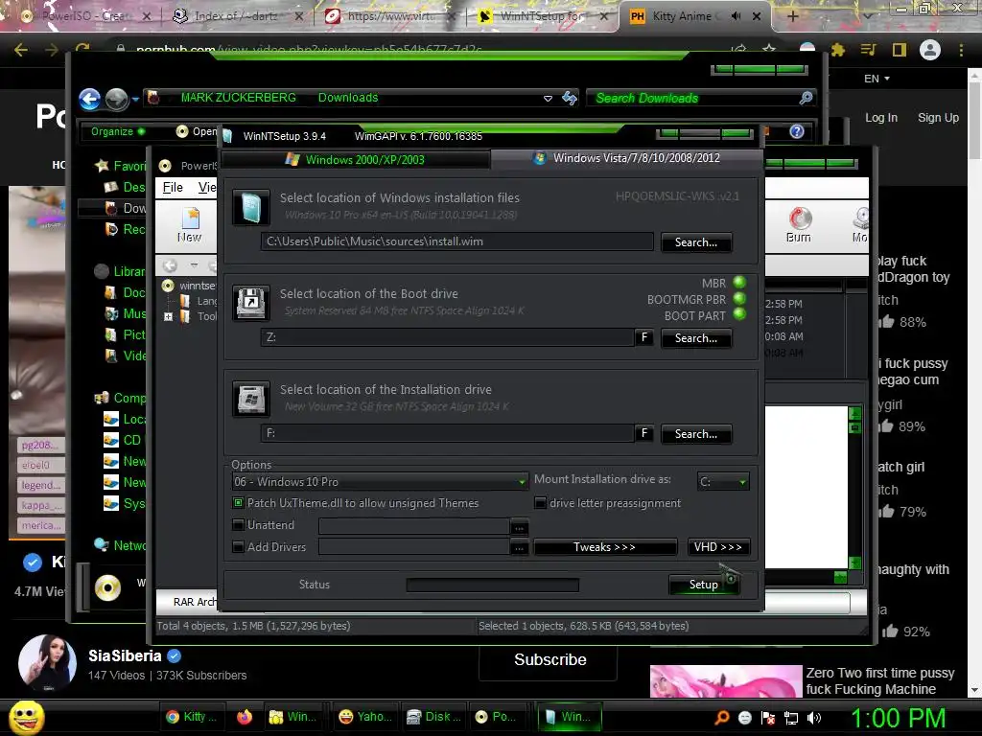Viewport: 982px width, 736px height.
Task: Click the Explorer refresh arrows icon
Action: [570, 98]
